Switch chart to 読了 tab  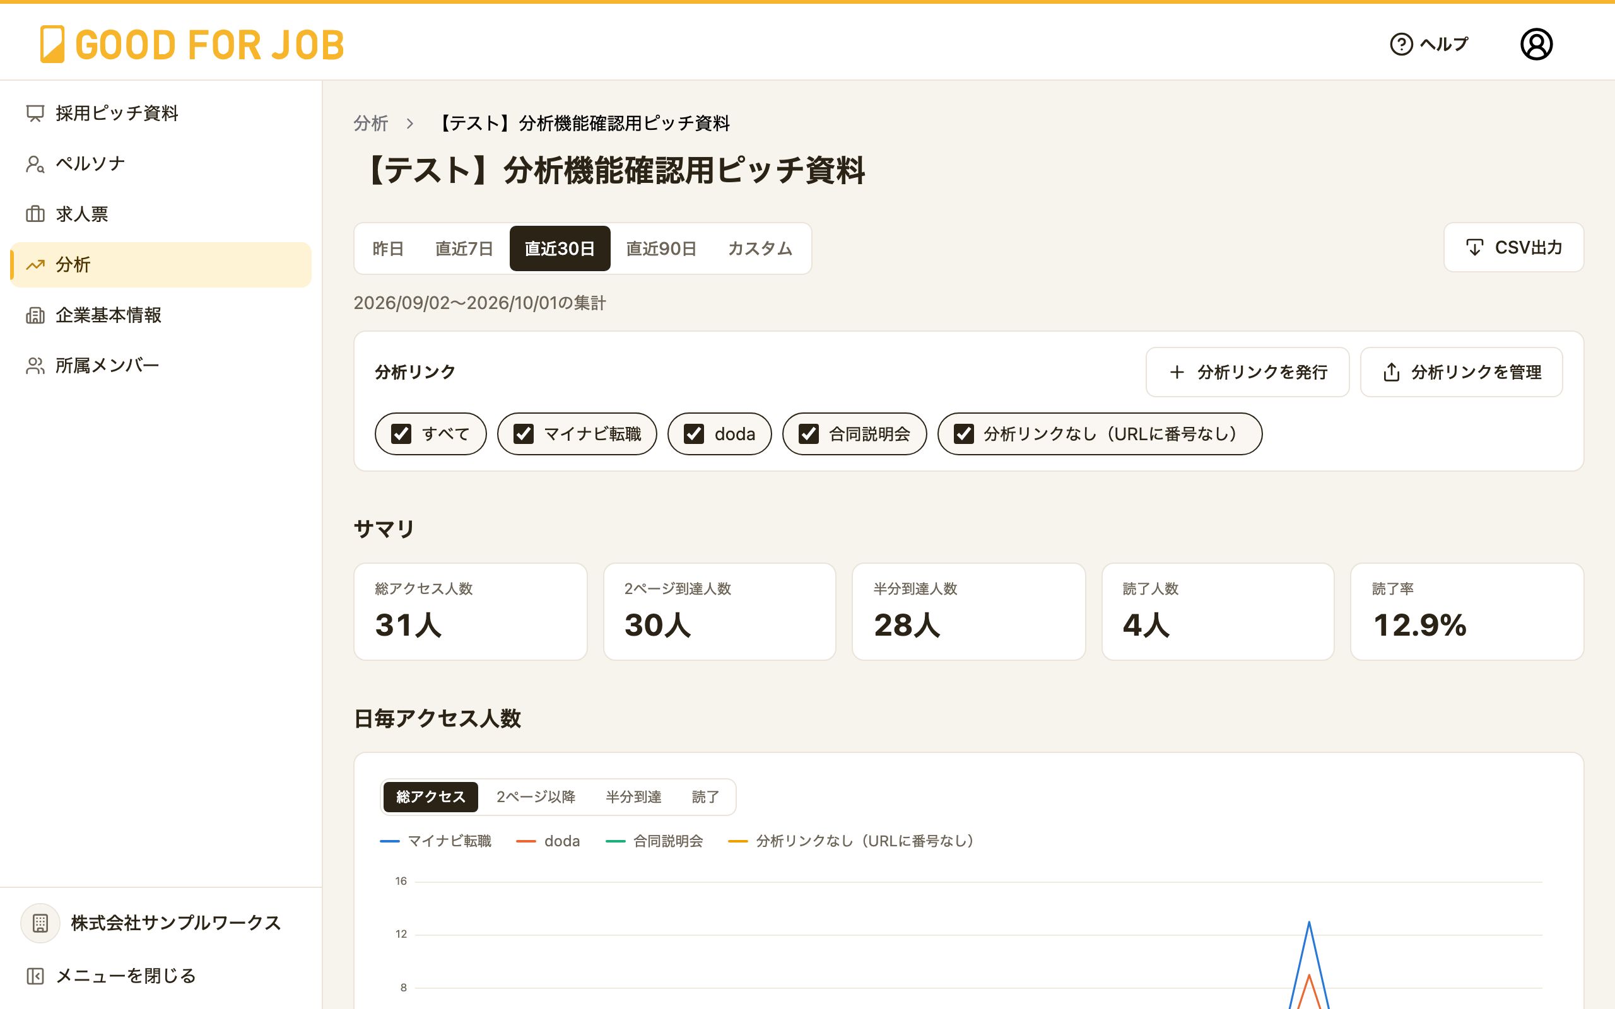[x=705, y=796]
